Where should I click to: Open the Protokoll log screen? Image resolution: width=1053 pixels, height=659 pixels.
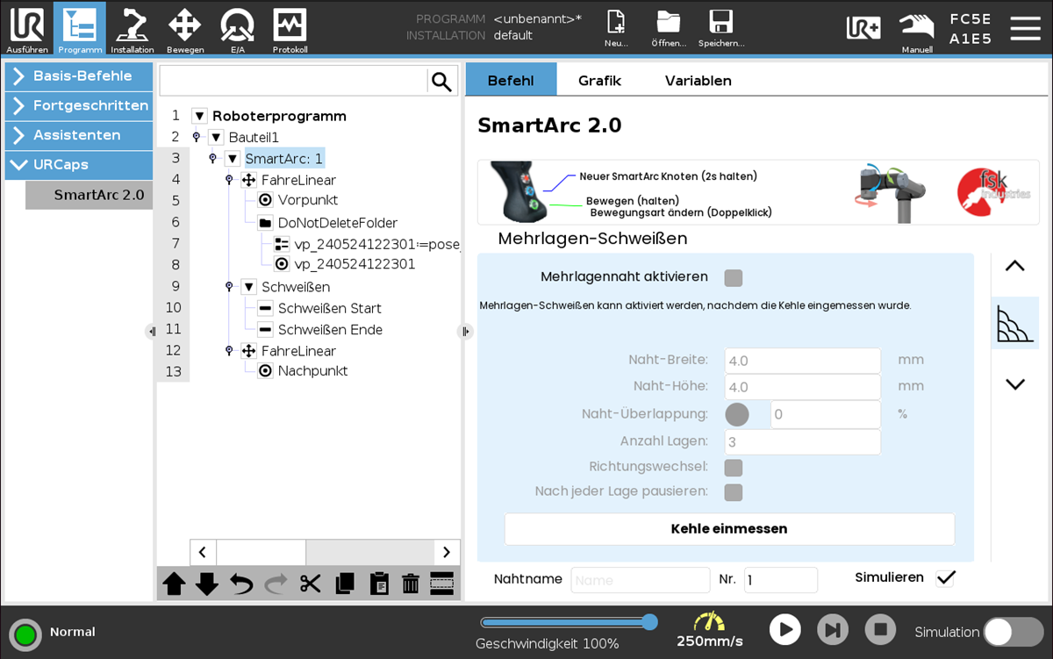click(290, 29)
